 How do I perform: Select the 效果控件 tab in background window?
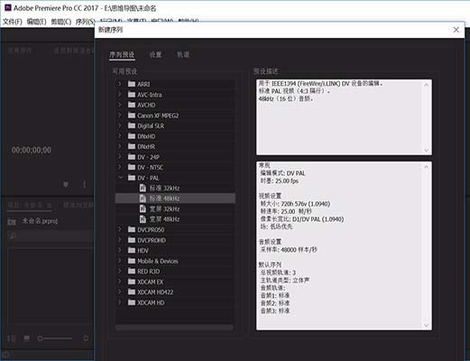click(20, 51)
